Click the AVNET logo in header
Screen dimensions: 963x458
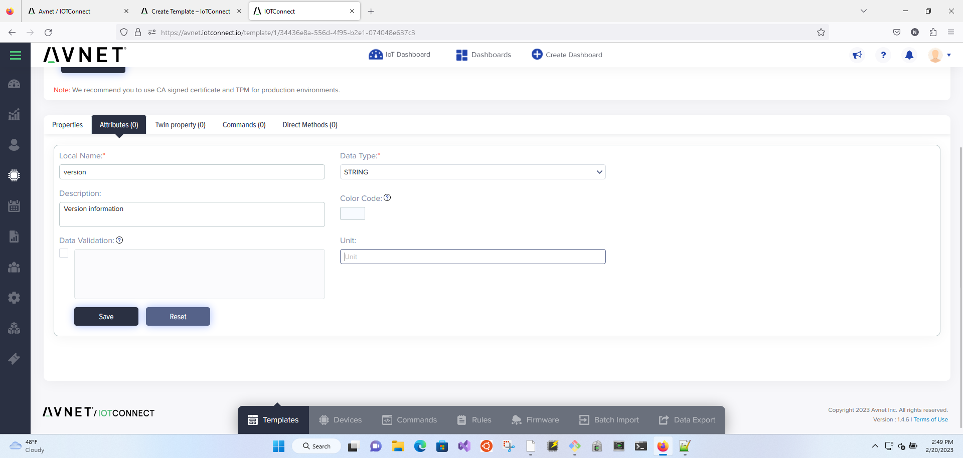85,55
